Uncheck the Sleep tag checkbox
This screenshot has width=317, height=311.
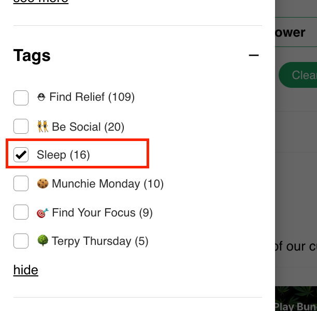[21, 154]
